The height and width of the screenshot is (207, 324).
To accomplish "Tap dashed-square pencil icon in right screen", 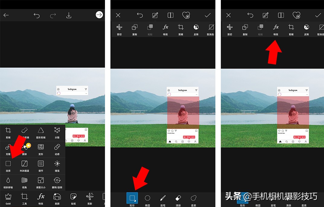I will point(265,15).
